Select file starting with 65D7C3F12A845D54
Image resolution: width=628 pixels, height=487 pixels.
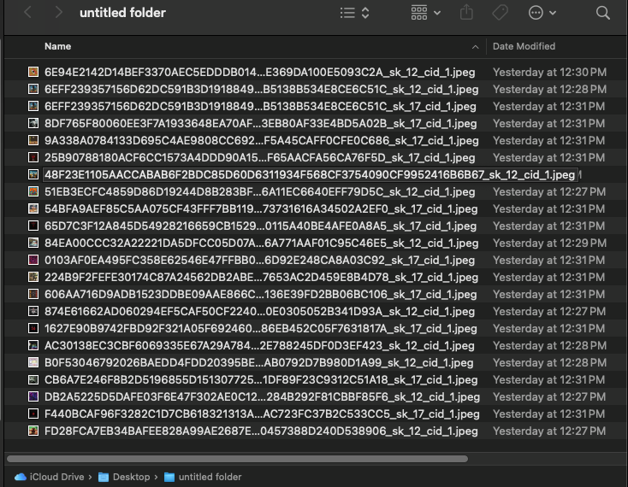click(x=260, y=226)
